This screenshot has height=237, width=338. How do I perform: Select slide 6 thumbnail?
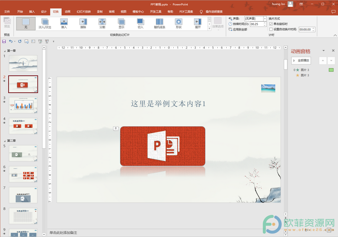click(x=23, y=174)
